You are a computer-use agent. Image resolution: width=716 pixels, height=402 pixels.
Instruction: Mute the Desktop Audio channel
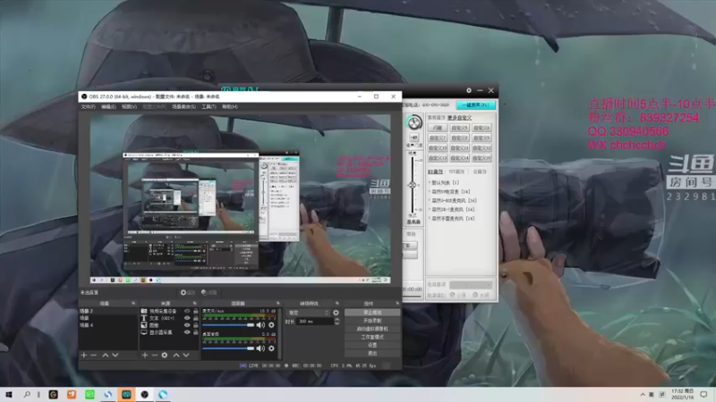[260, 348]
